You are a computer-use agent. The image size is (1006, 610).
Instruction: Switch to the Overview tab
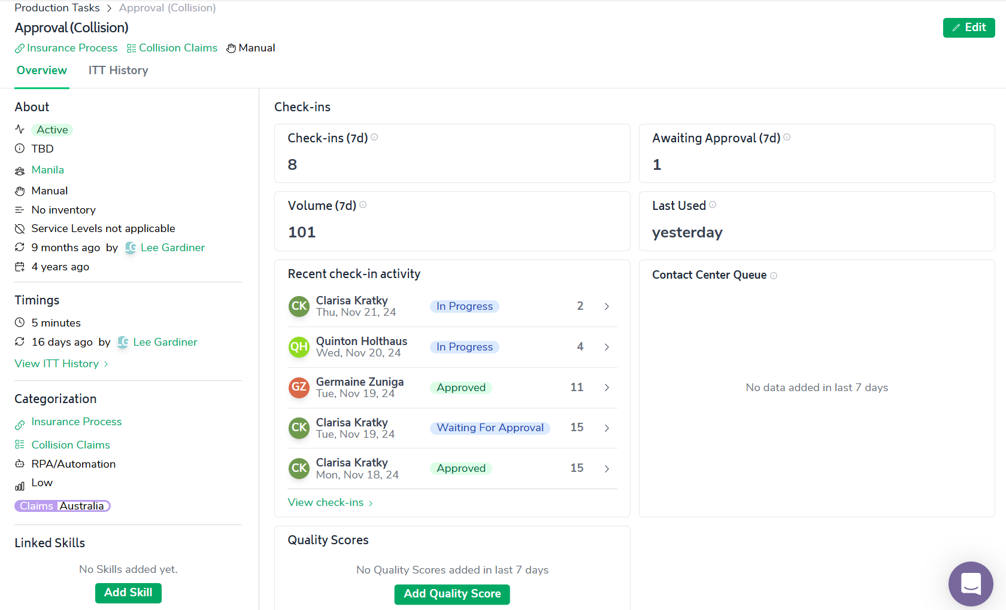pyautogui.click(x=42, y=71)
